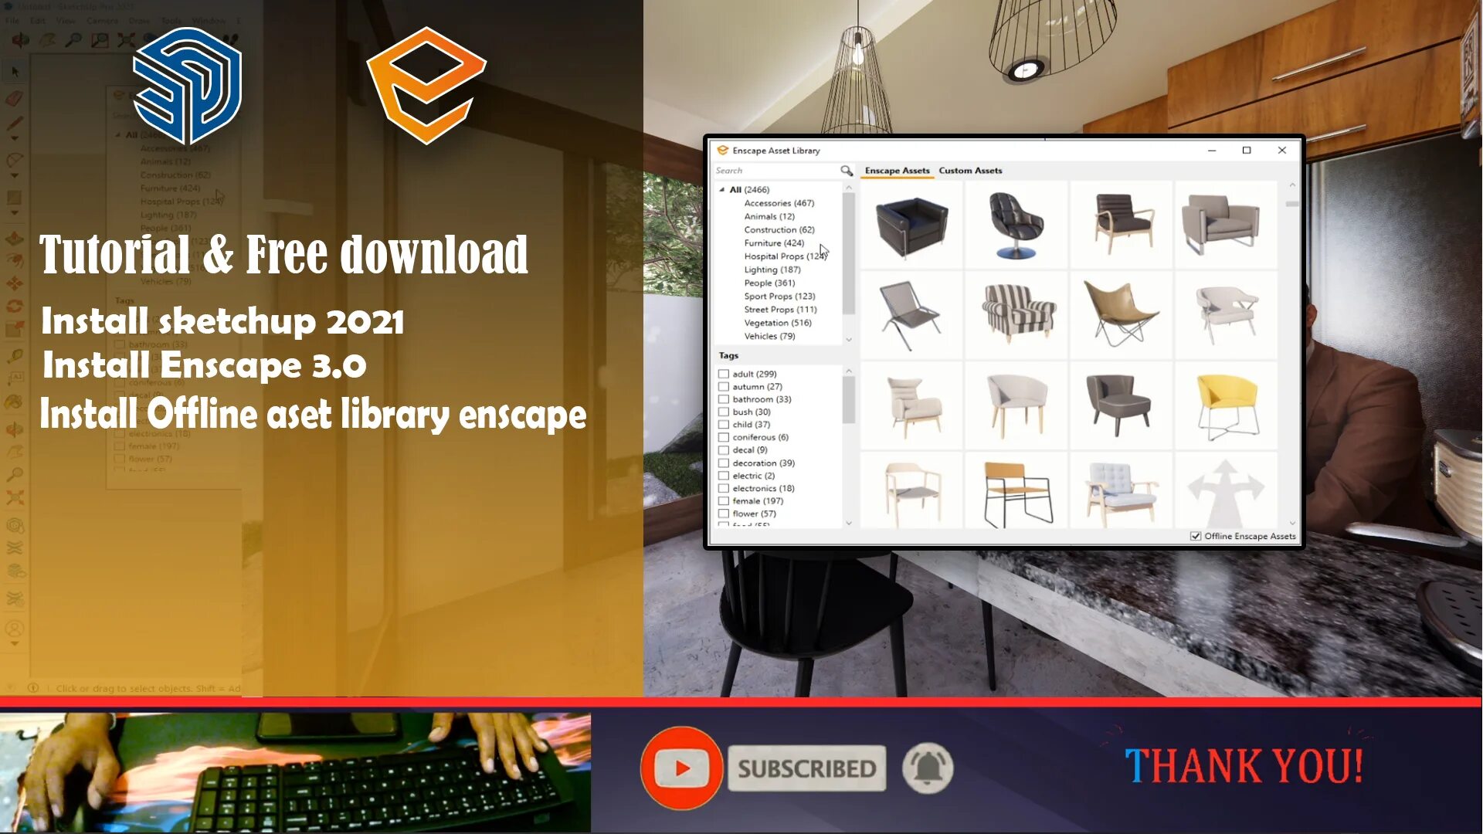This screenshot has height=834, width=1483.
Task: Switch to the Custom Assets tab
Action: pos(970,171)
